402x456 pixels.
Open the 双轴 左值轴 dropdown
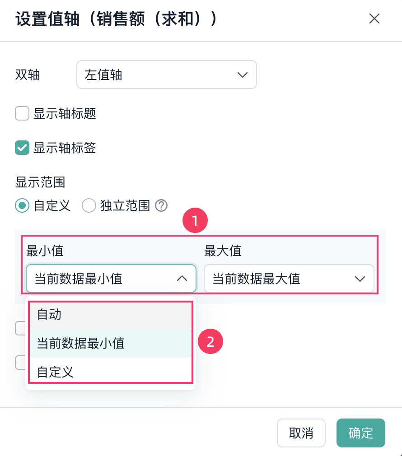(x=166, y=74)
